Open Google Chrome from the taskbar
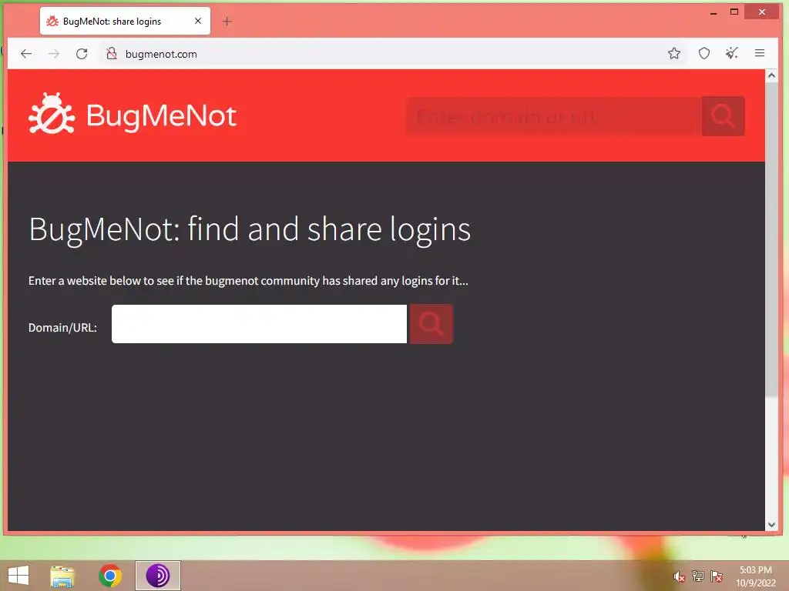 point(110,576)
